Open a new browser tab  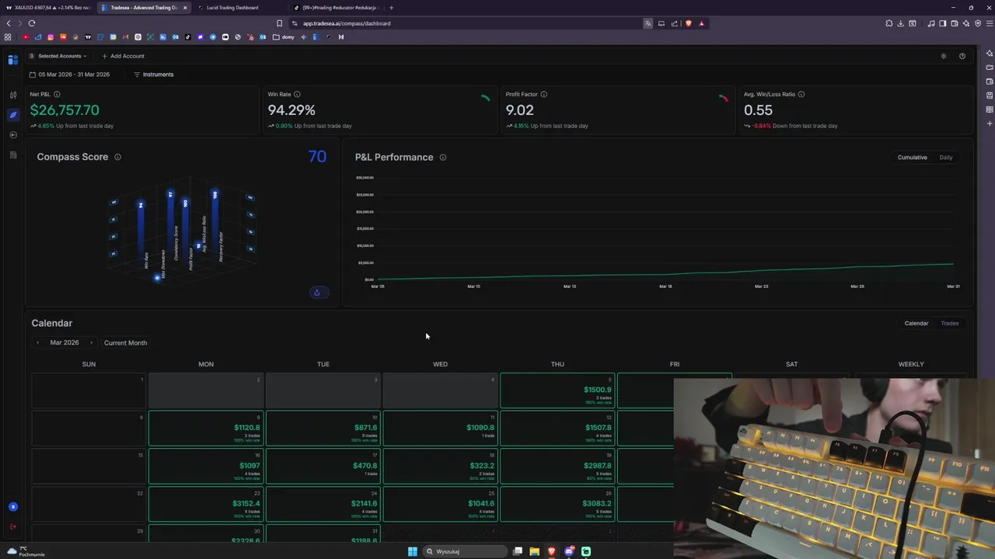(x=391, y=8)
